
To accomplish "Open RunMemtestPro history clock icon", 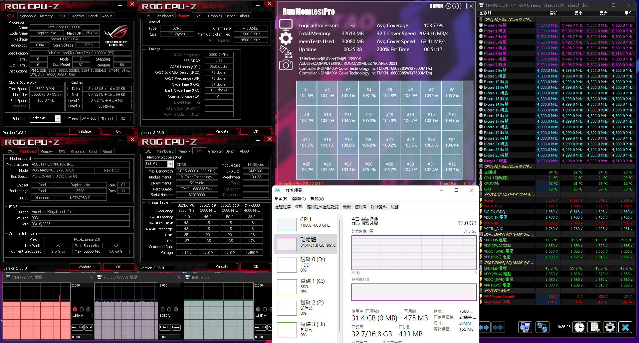I will pyautogui.click(x=448, y=6).
